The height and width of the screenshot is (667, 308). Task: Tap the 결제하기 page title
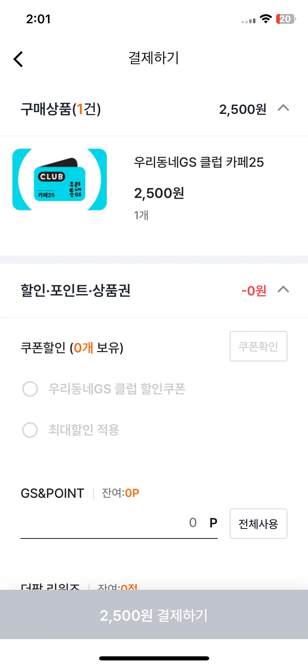click(x=154, y=58)
